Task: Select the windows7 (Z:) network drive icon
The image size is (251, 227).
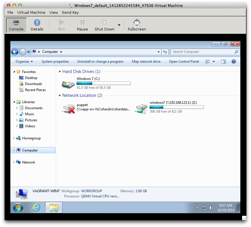Action: click(x=141, y=109)
